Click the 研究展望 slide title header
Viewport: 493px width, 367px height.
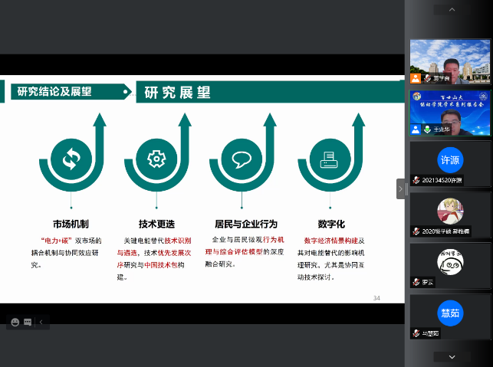(x=178, y=93)
